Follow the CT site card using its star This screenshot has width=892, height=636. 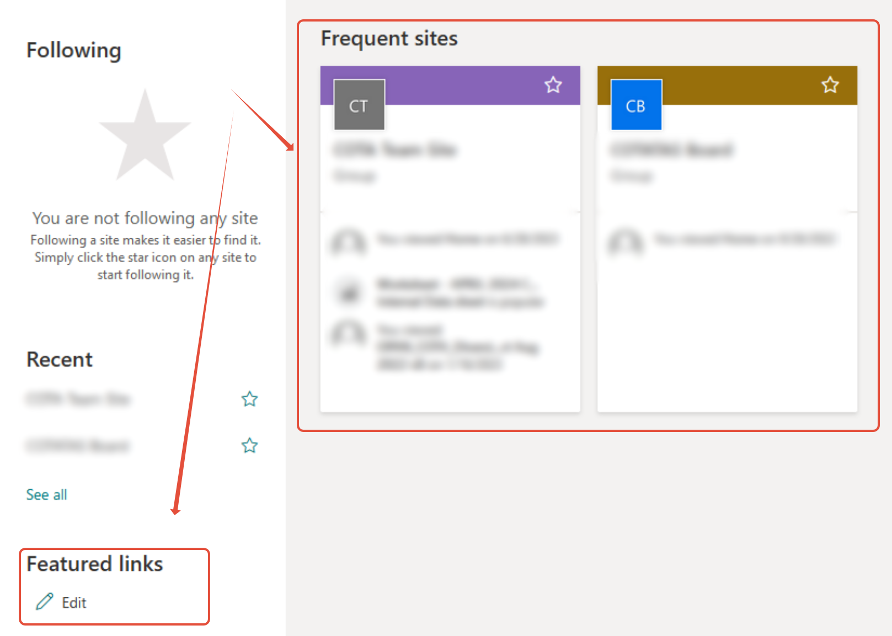coord(553,85)
